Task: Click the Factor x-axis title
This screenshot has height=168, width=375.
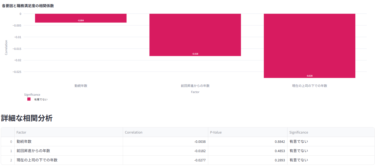Action: (x=195, y=92)
